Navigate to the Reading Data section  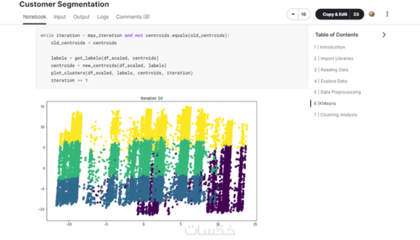tap(334, 70)
